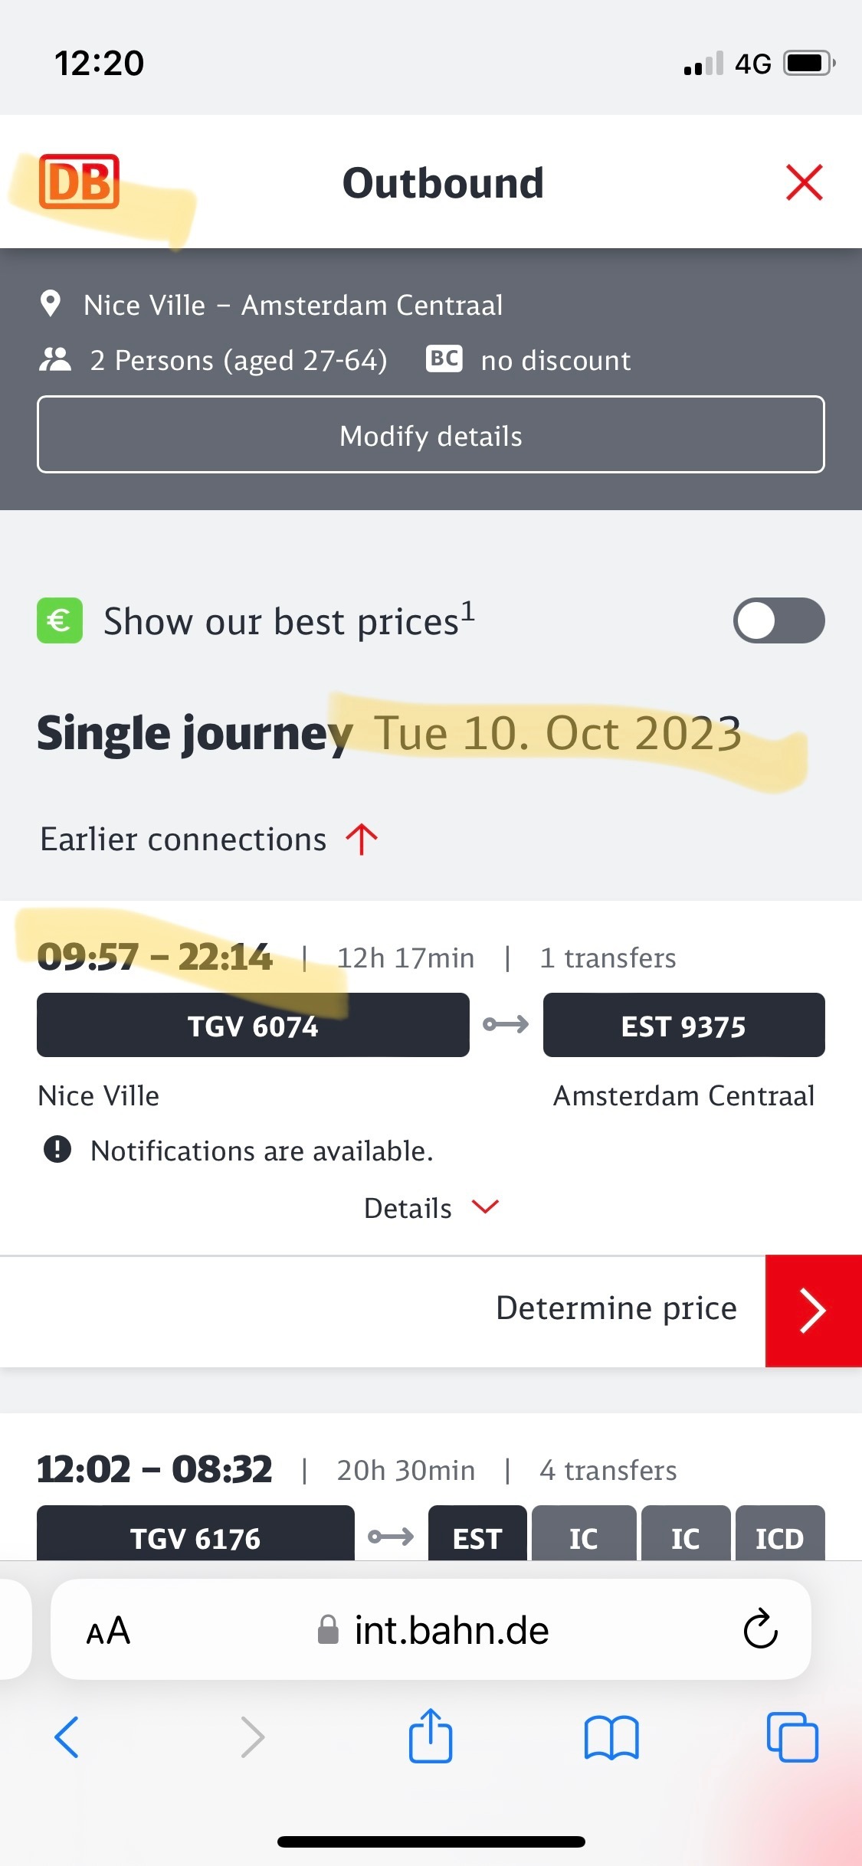Tap the red Determine price arrow
The image size is (862, 1866).
tap(813, 1311)
